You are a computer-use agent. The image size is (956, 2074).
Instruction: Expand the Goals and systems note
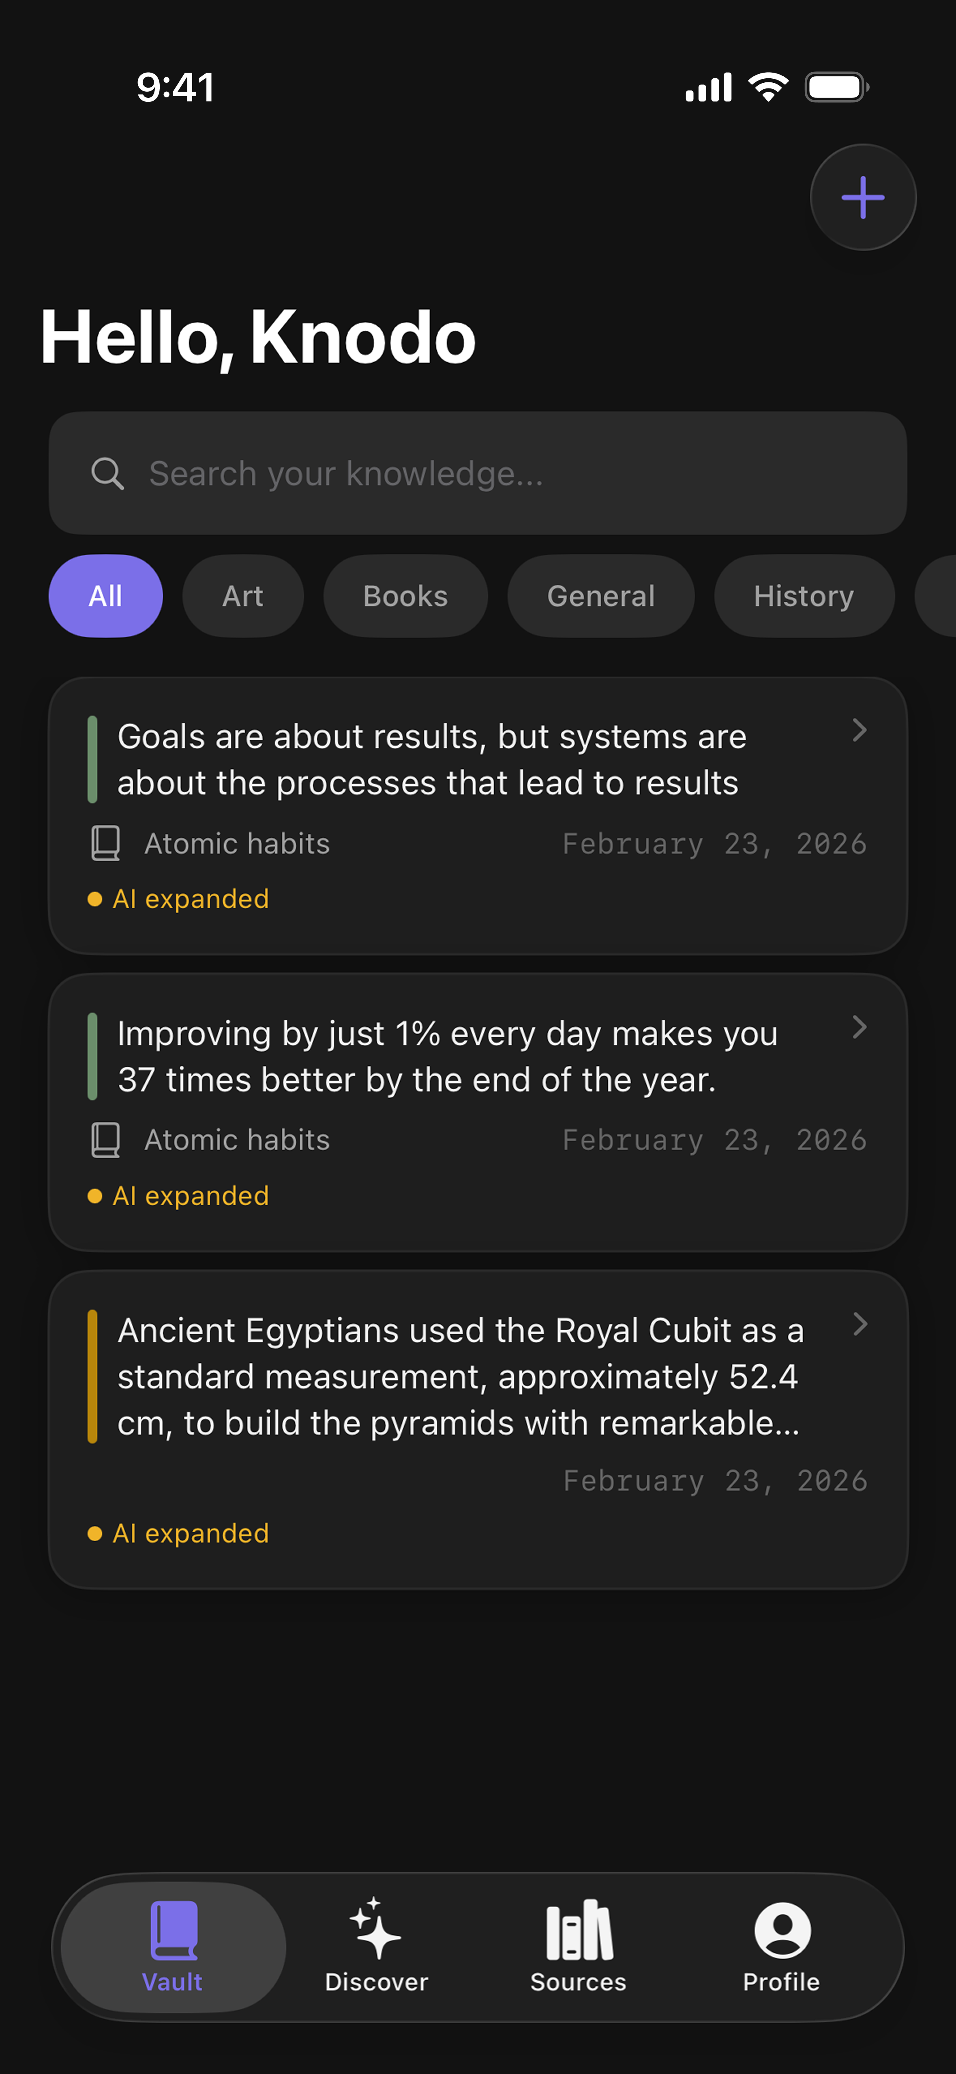860,731
